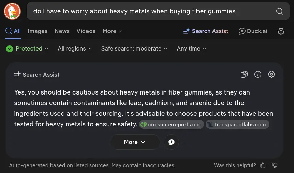Open the Any time filter
Screen dimensions: 294x173
coord(191,48)
